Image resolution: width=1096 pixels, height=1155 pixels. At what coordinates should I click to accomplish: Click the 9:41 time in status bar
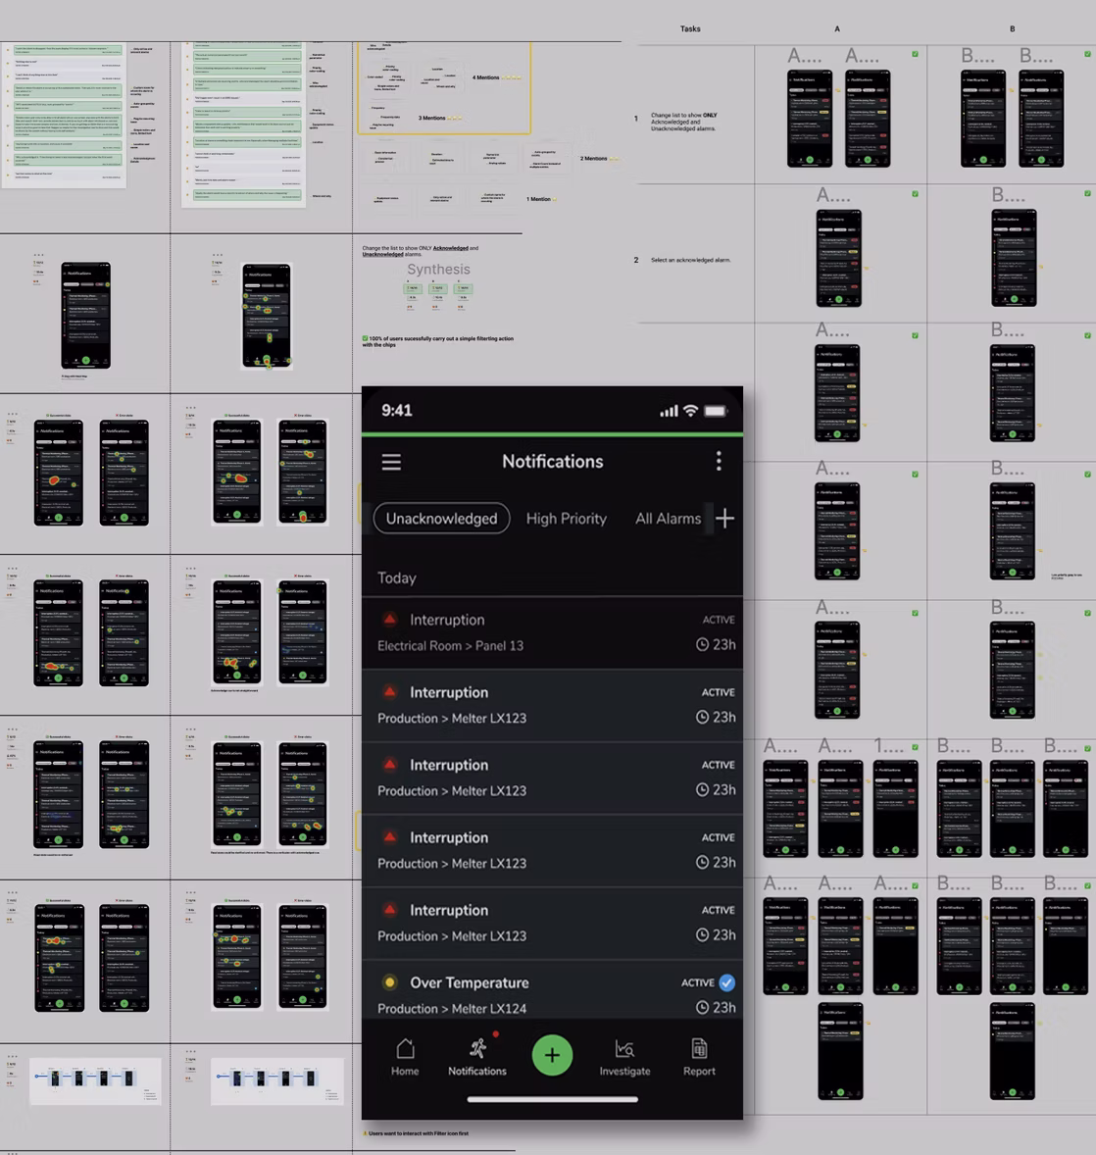[x=397, y=410]
